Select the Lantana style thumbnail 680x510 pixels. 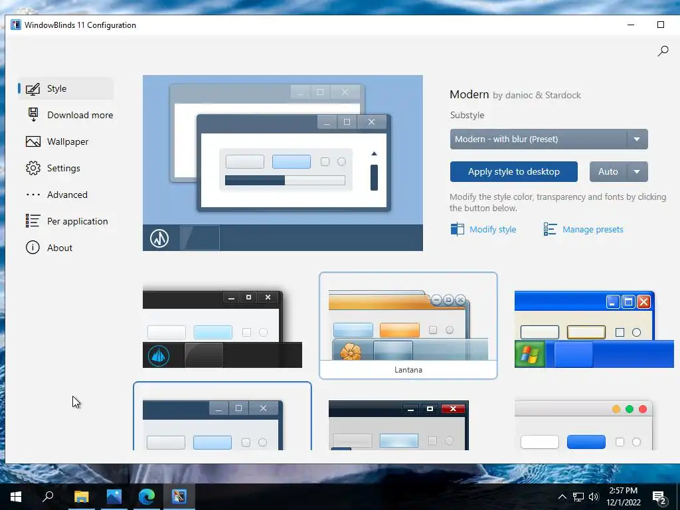pyautogui.click(x=408, y=325)
